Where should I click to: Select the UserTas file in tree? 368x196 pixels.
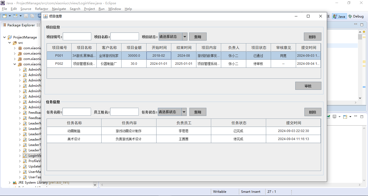point(35,177)
